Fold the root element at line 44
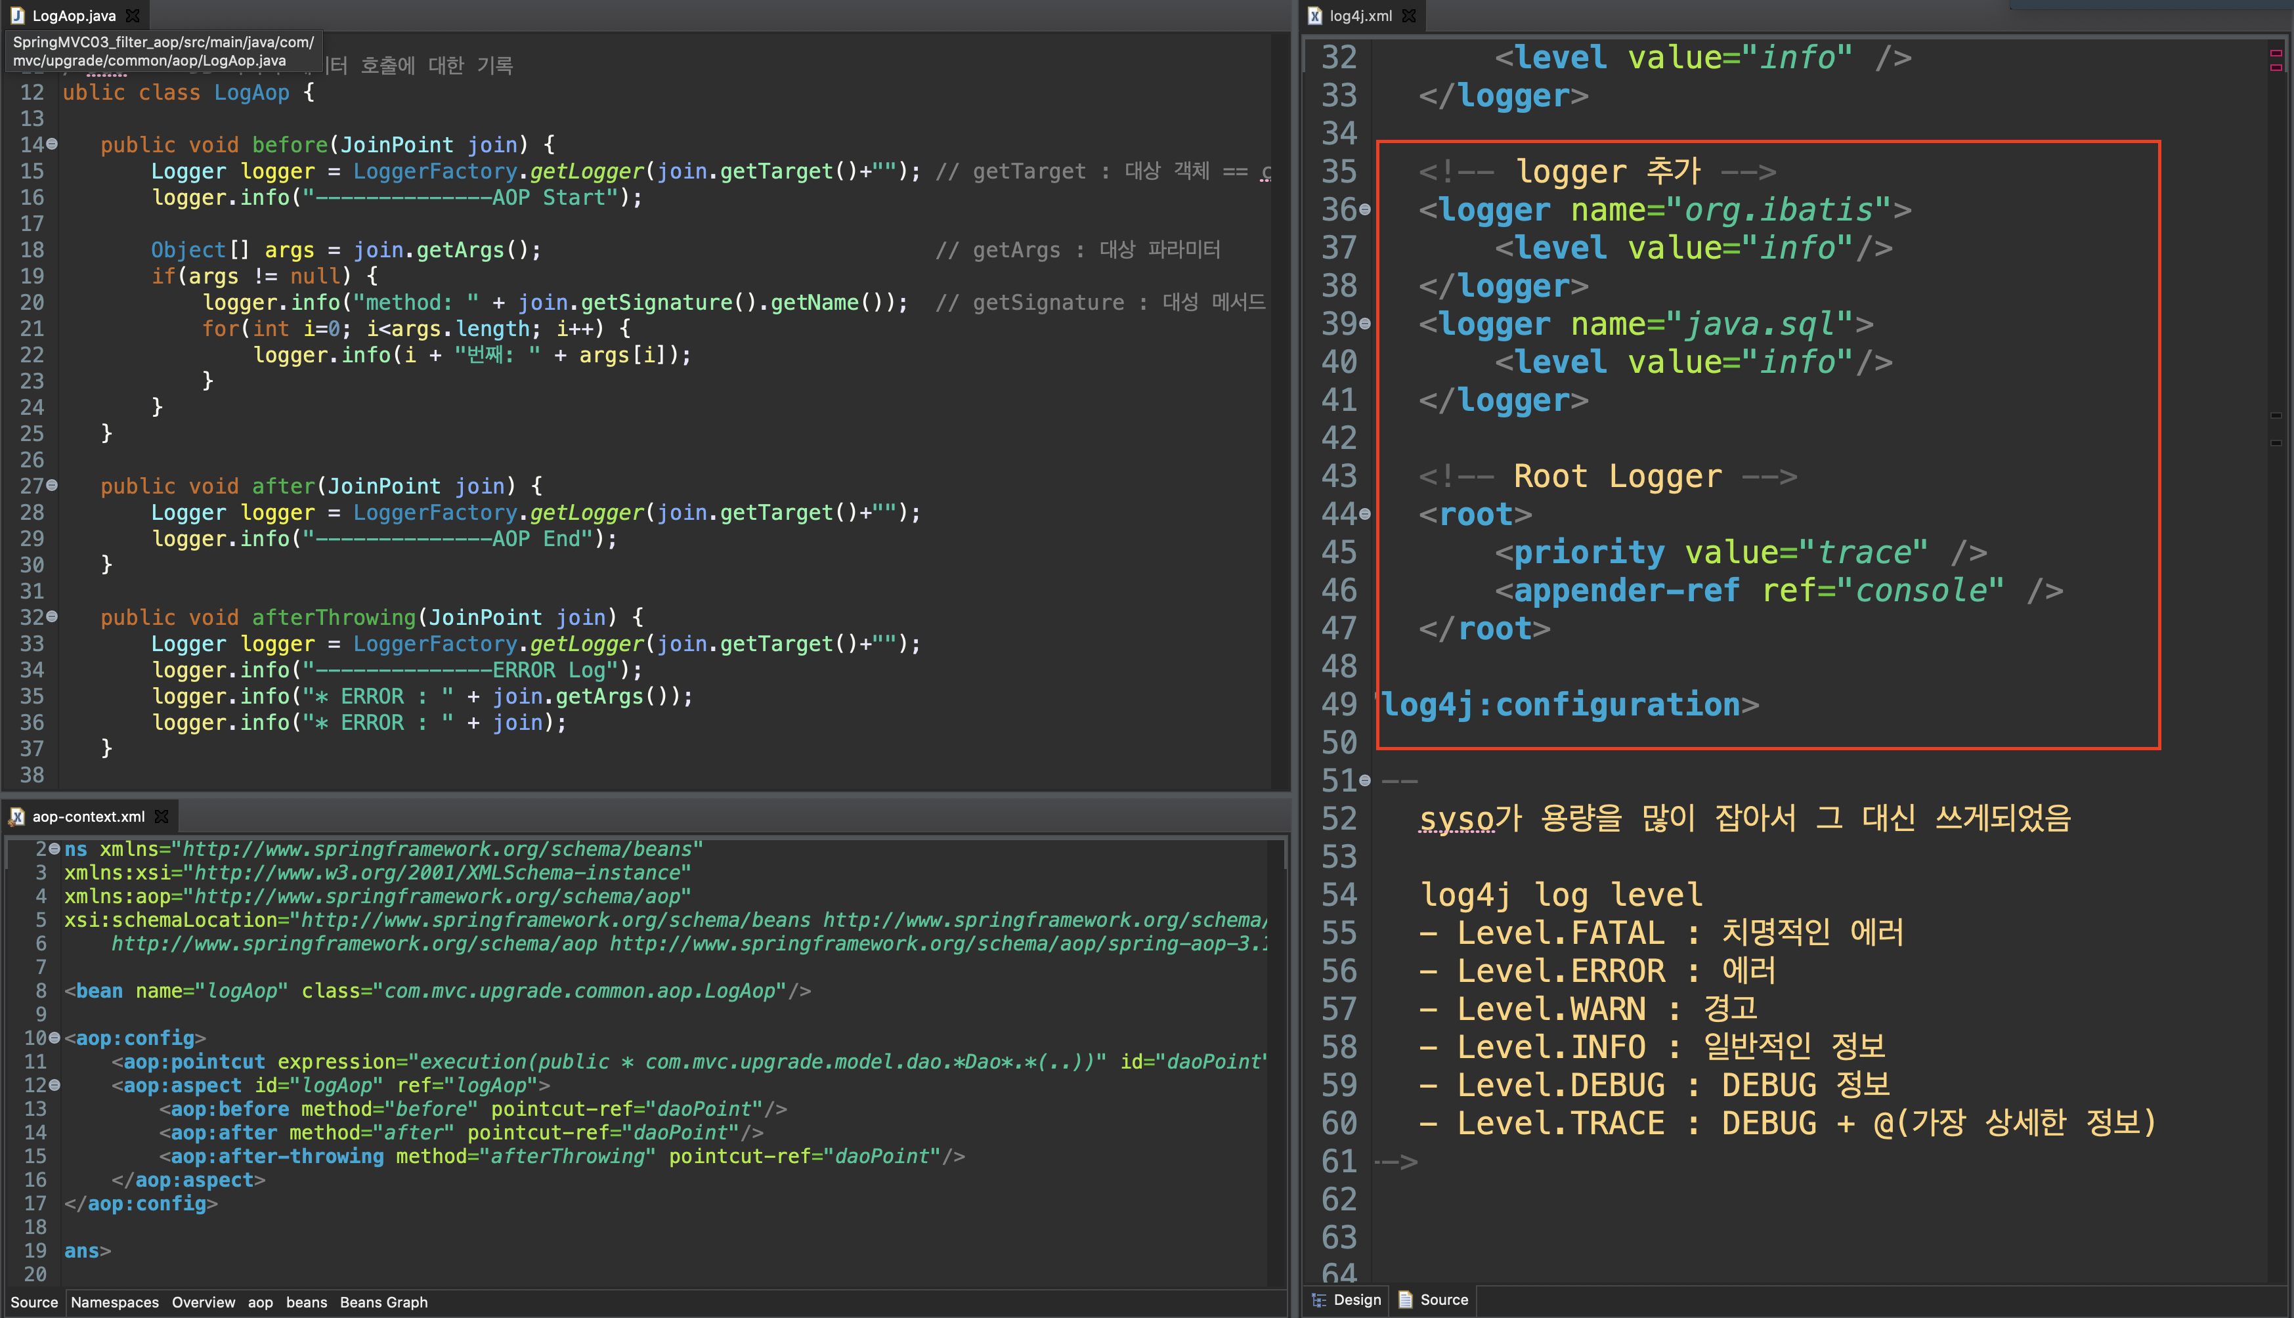Screen dimensions: 2294x1318 point(1364,514)
